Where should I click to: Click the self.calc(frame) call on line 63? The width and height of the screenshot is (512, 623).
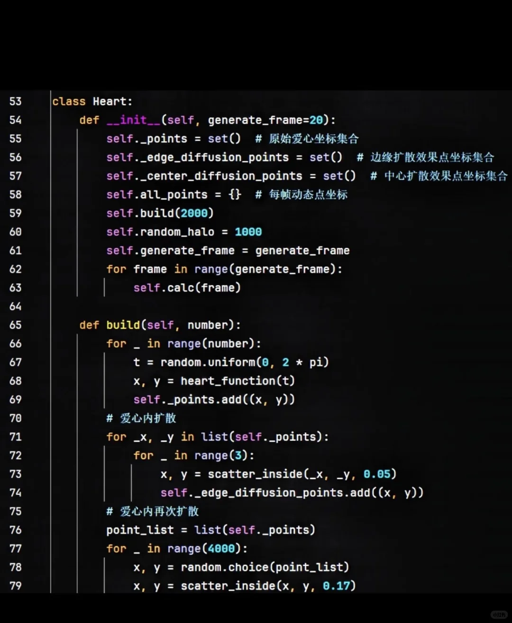tap(187, 288)
